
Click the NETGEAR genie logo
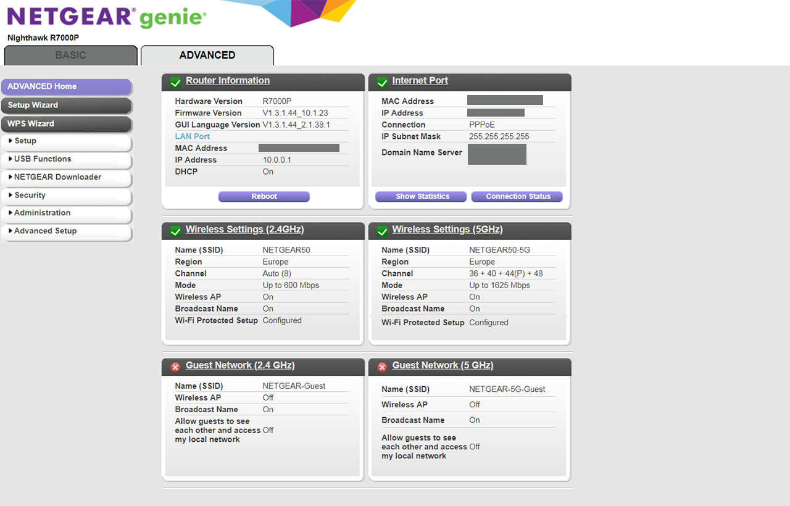pos(106,17)
